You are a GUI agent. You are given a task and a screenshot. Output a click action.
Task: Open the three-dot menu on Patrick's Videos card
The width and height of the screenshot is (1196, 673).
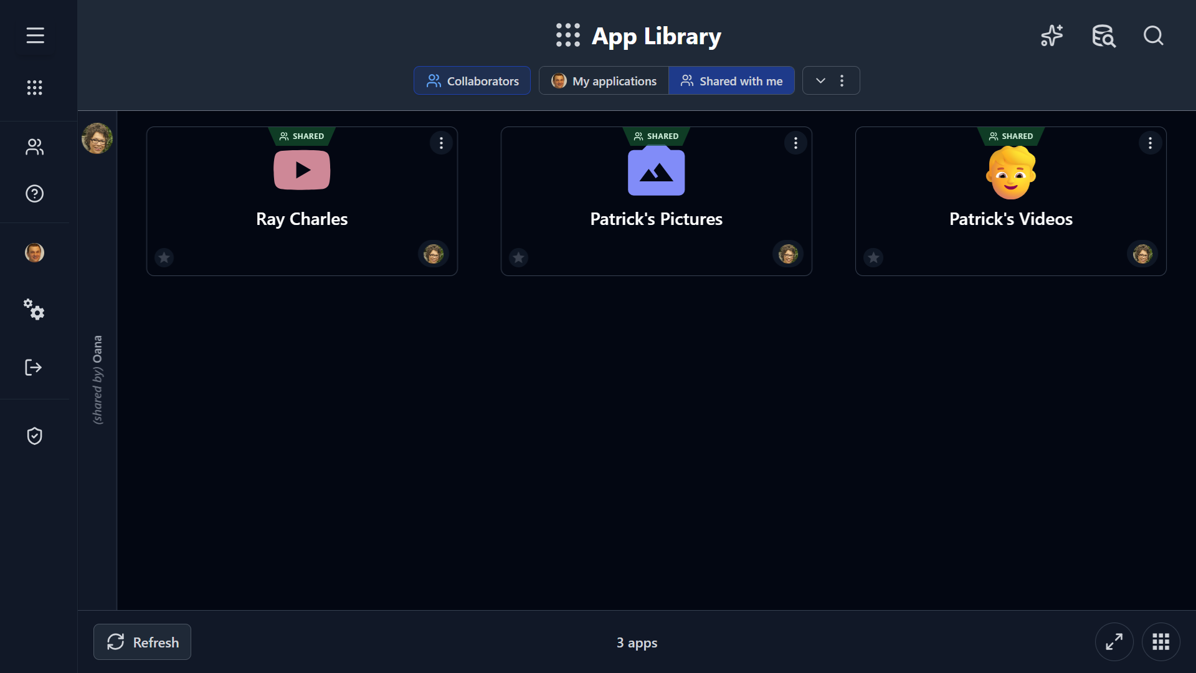tap(1150, 143)
